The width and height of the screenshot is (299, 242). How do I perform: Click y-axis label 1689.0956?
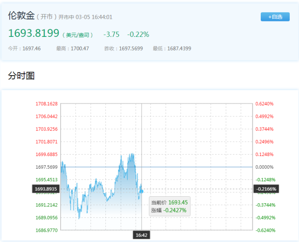[x=47, y=218]
